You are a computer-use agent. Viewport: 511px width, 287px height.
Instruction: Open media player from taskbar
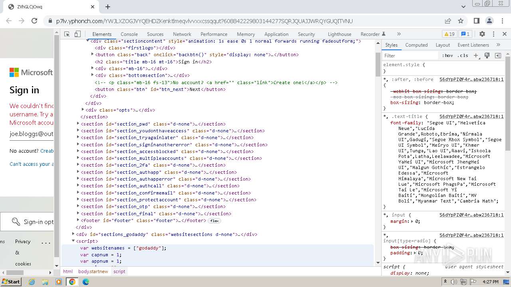[59, 282]
